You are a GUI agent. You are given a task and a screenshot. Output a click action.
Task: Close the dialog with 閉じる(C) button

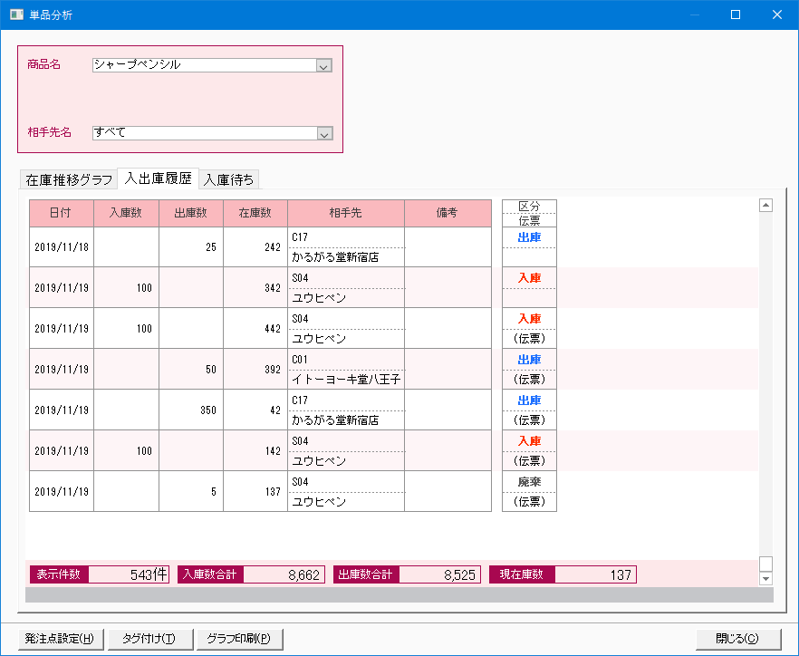coord(736,639)
